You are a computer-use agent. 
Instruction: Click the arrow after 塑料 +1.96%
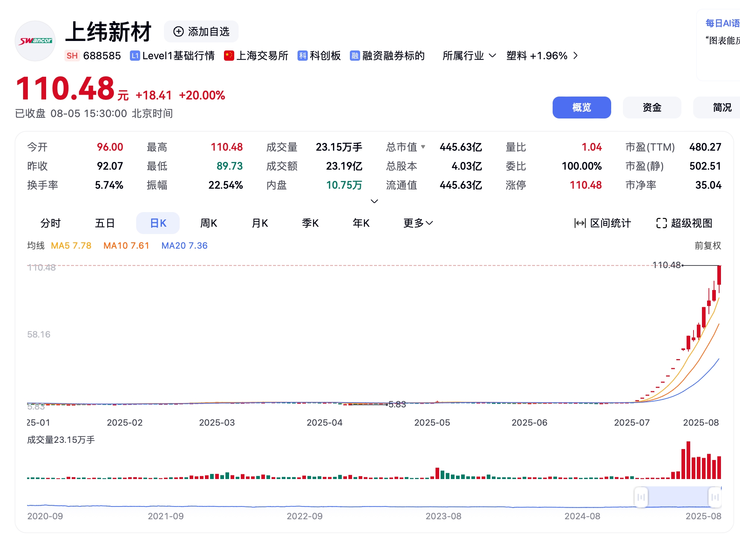575,56
